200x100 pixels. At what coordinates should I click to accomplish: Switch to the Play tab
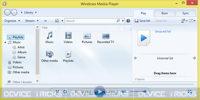point(143,13)
